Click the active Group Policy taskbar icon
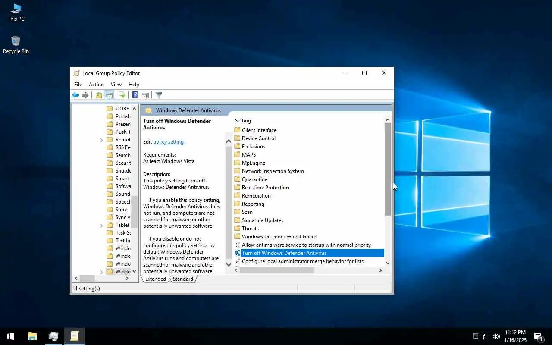This screenshot has height=345, width=552. (75, 336)
